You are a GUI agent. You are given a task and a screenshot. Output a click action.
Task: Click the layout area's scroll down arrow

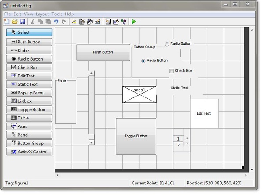coord(252,170)
